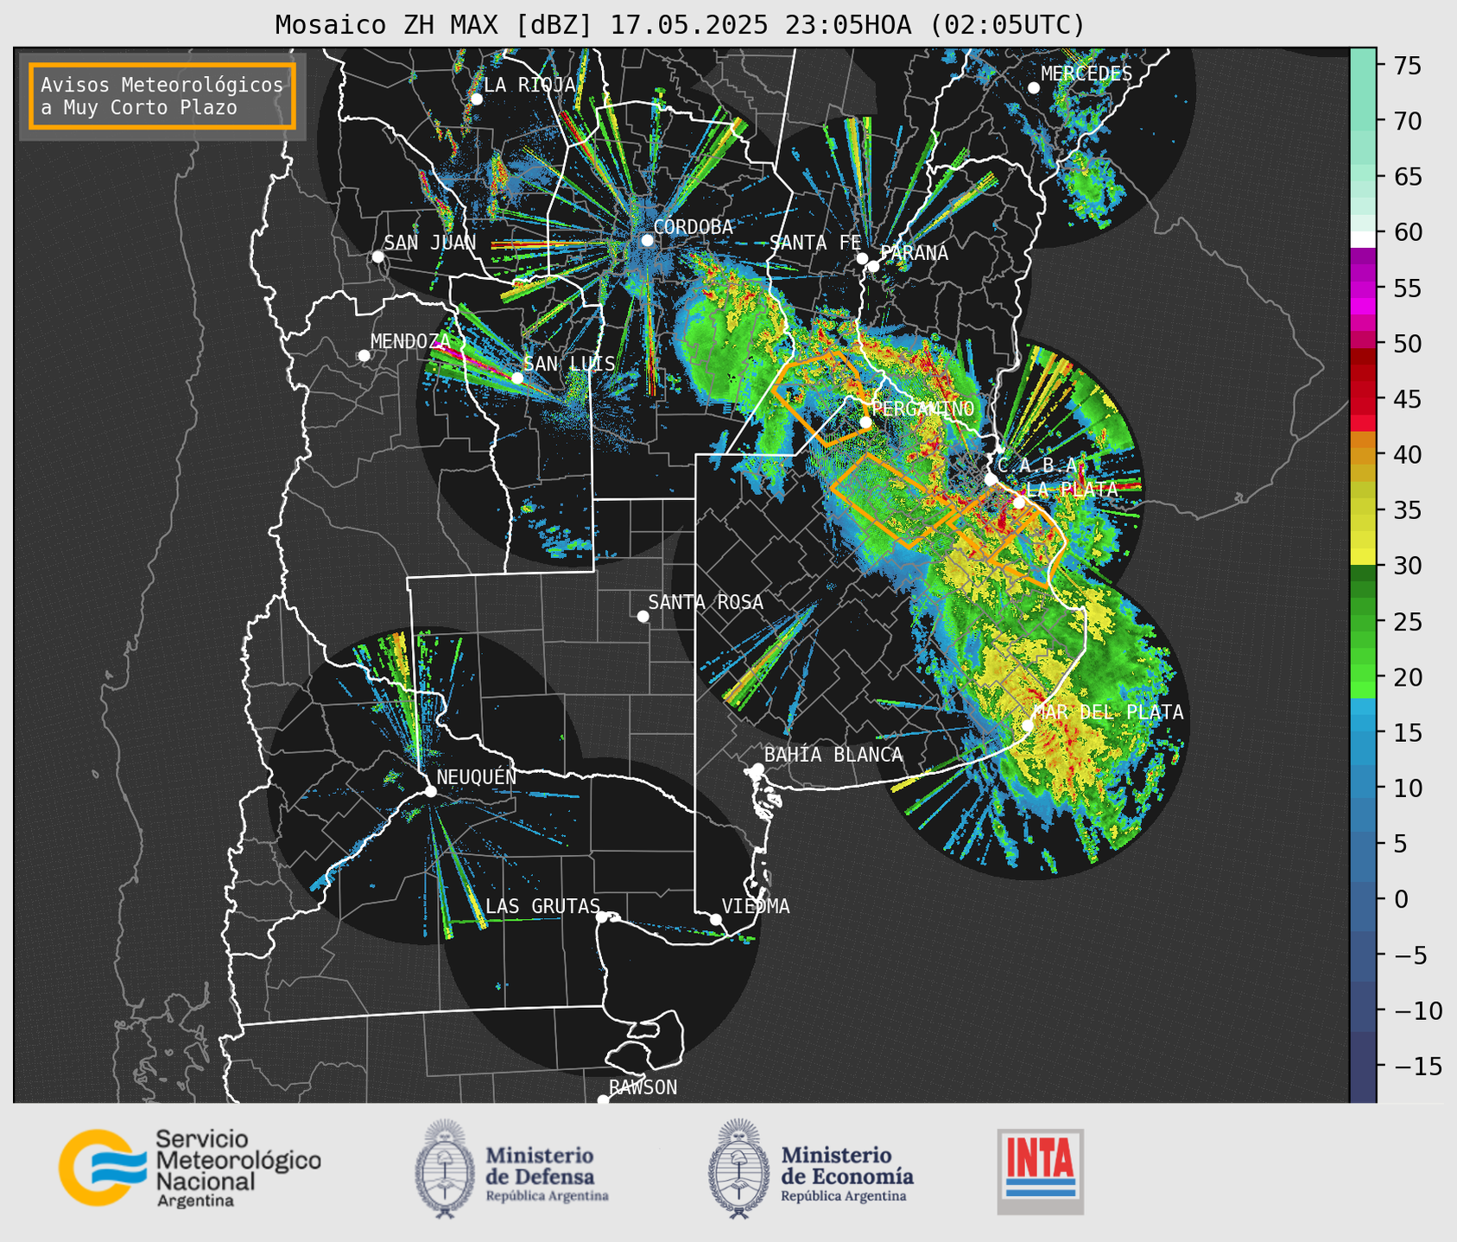
Task: Click the 25 dBZ green color band
Action: [1363, 622]
